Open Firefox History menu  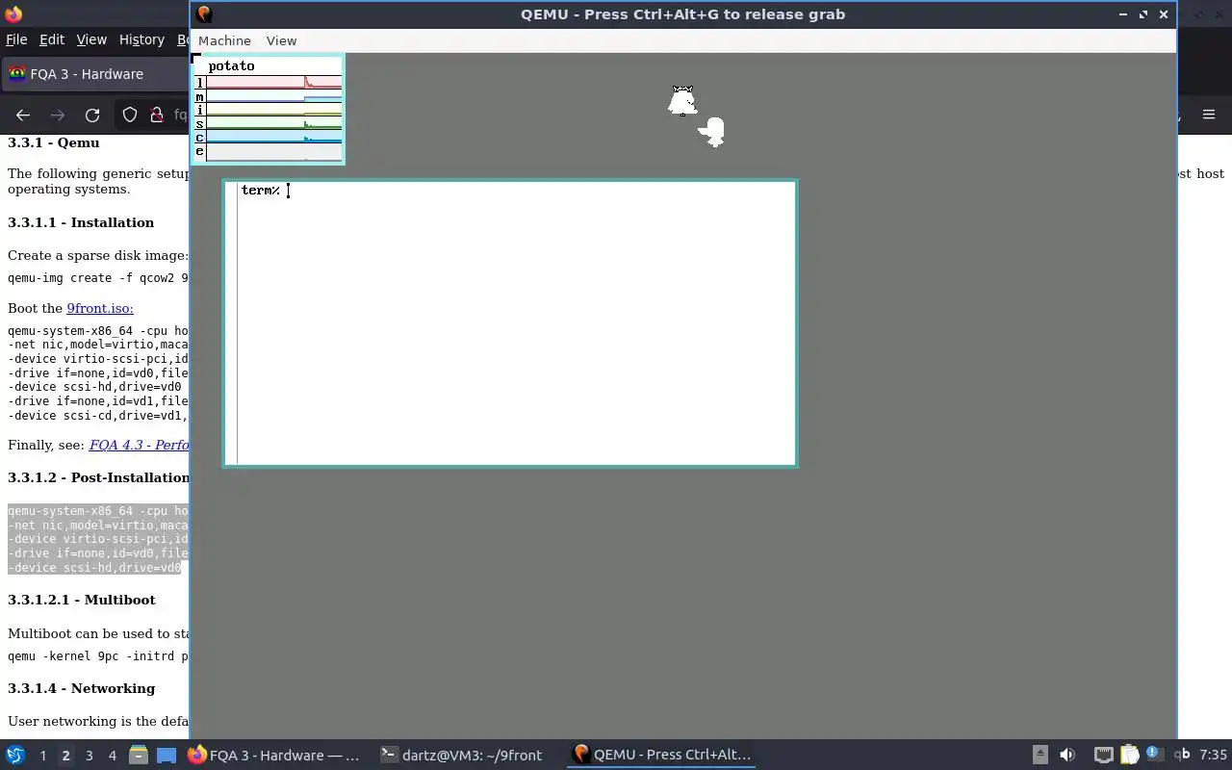141,39
